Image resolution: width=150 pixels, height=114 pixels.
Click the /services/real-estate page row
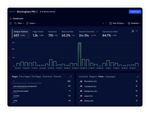point(41,91)
